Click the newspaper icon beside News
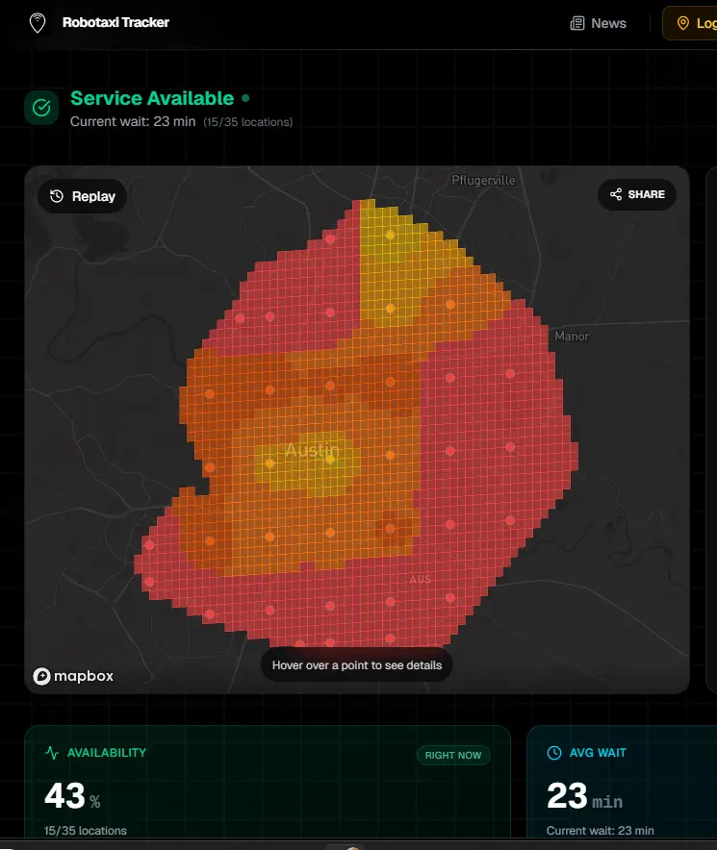 [x=576, y=23]
